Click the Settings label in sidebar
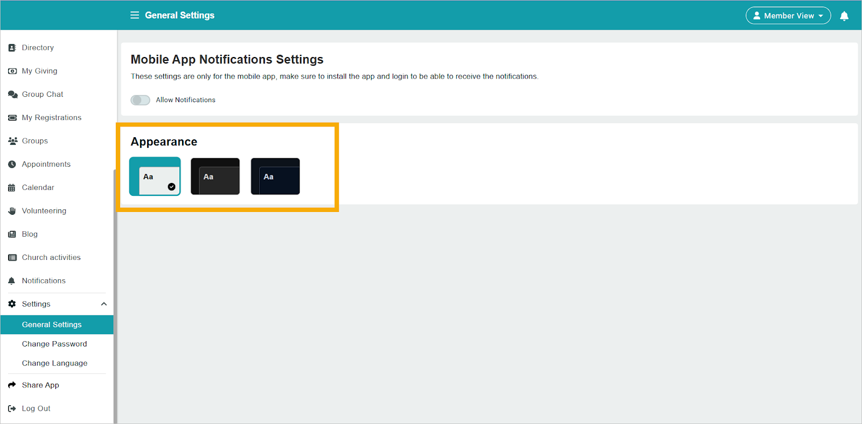The width and height of the screenshot is (862, 424). 36,304
